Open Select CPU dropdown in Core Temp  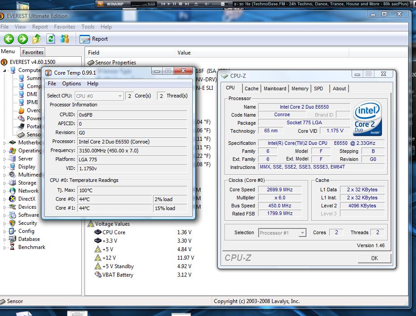tap(99, 96)
